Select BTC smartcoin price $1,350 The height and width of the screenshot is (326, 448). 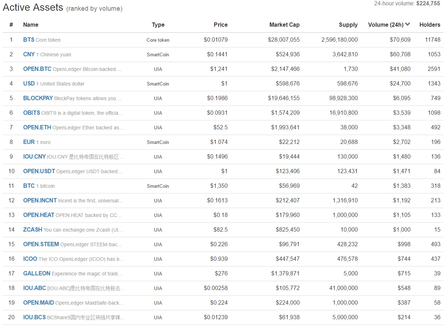point(219,186)
